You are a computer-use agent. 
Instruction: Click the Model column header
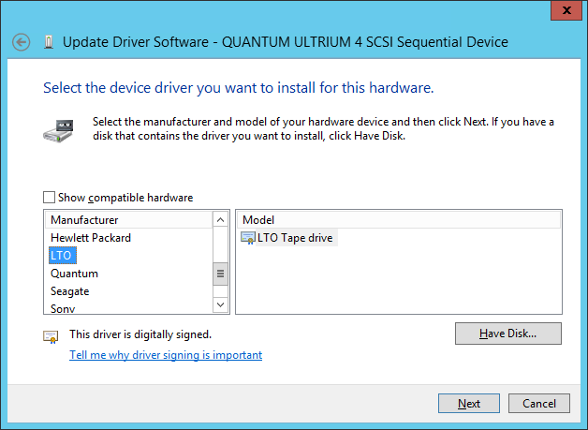[x=399, y=220]
